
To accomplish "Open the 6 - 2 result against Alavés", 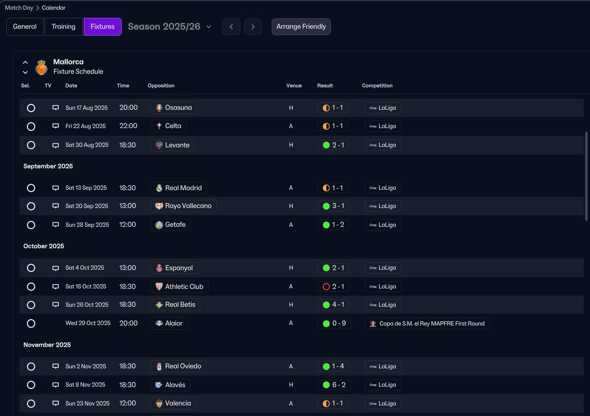I will tap(333, 385).
